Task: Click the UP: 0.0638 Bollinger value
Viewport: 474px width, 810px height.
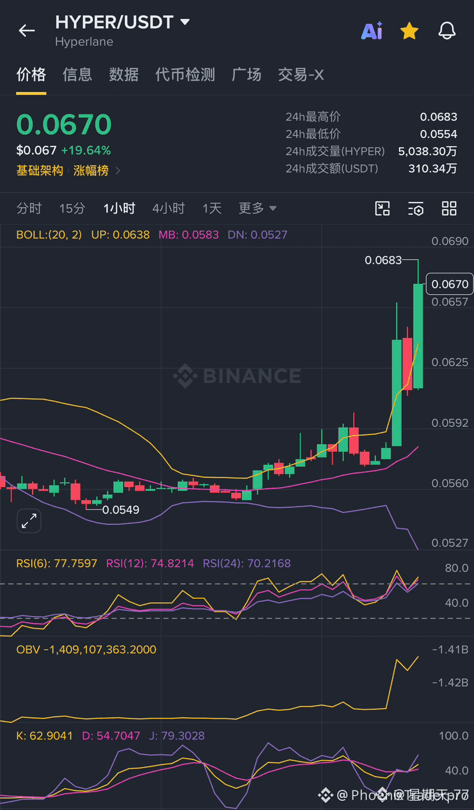Action: [x=120, y=235]
